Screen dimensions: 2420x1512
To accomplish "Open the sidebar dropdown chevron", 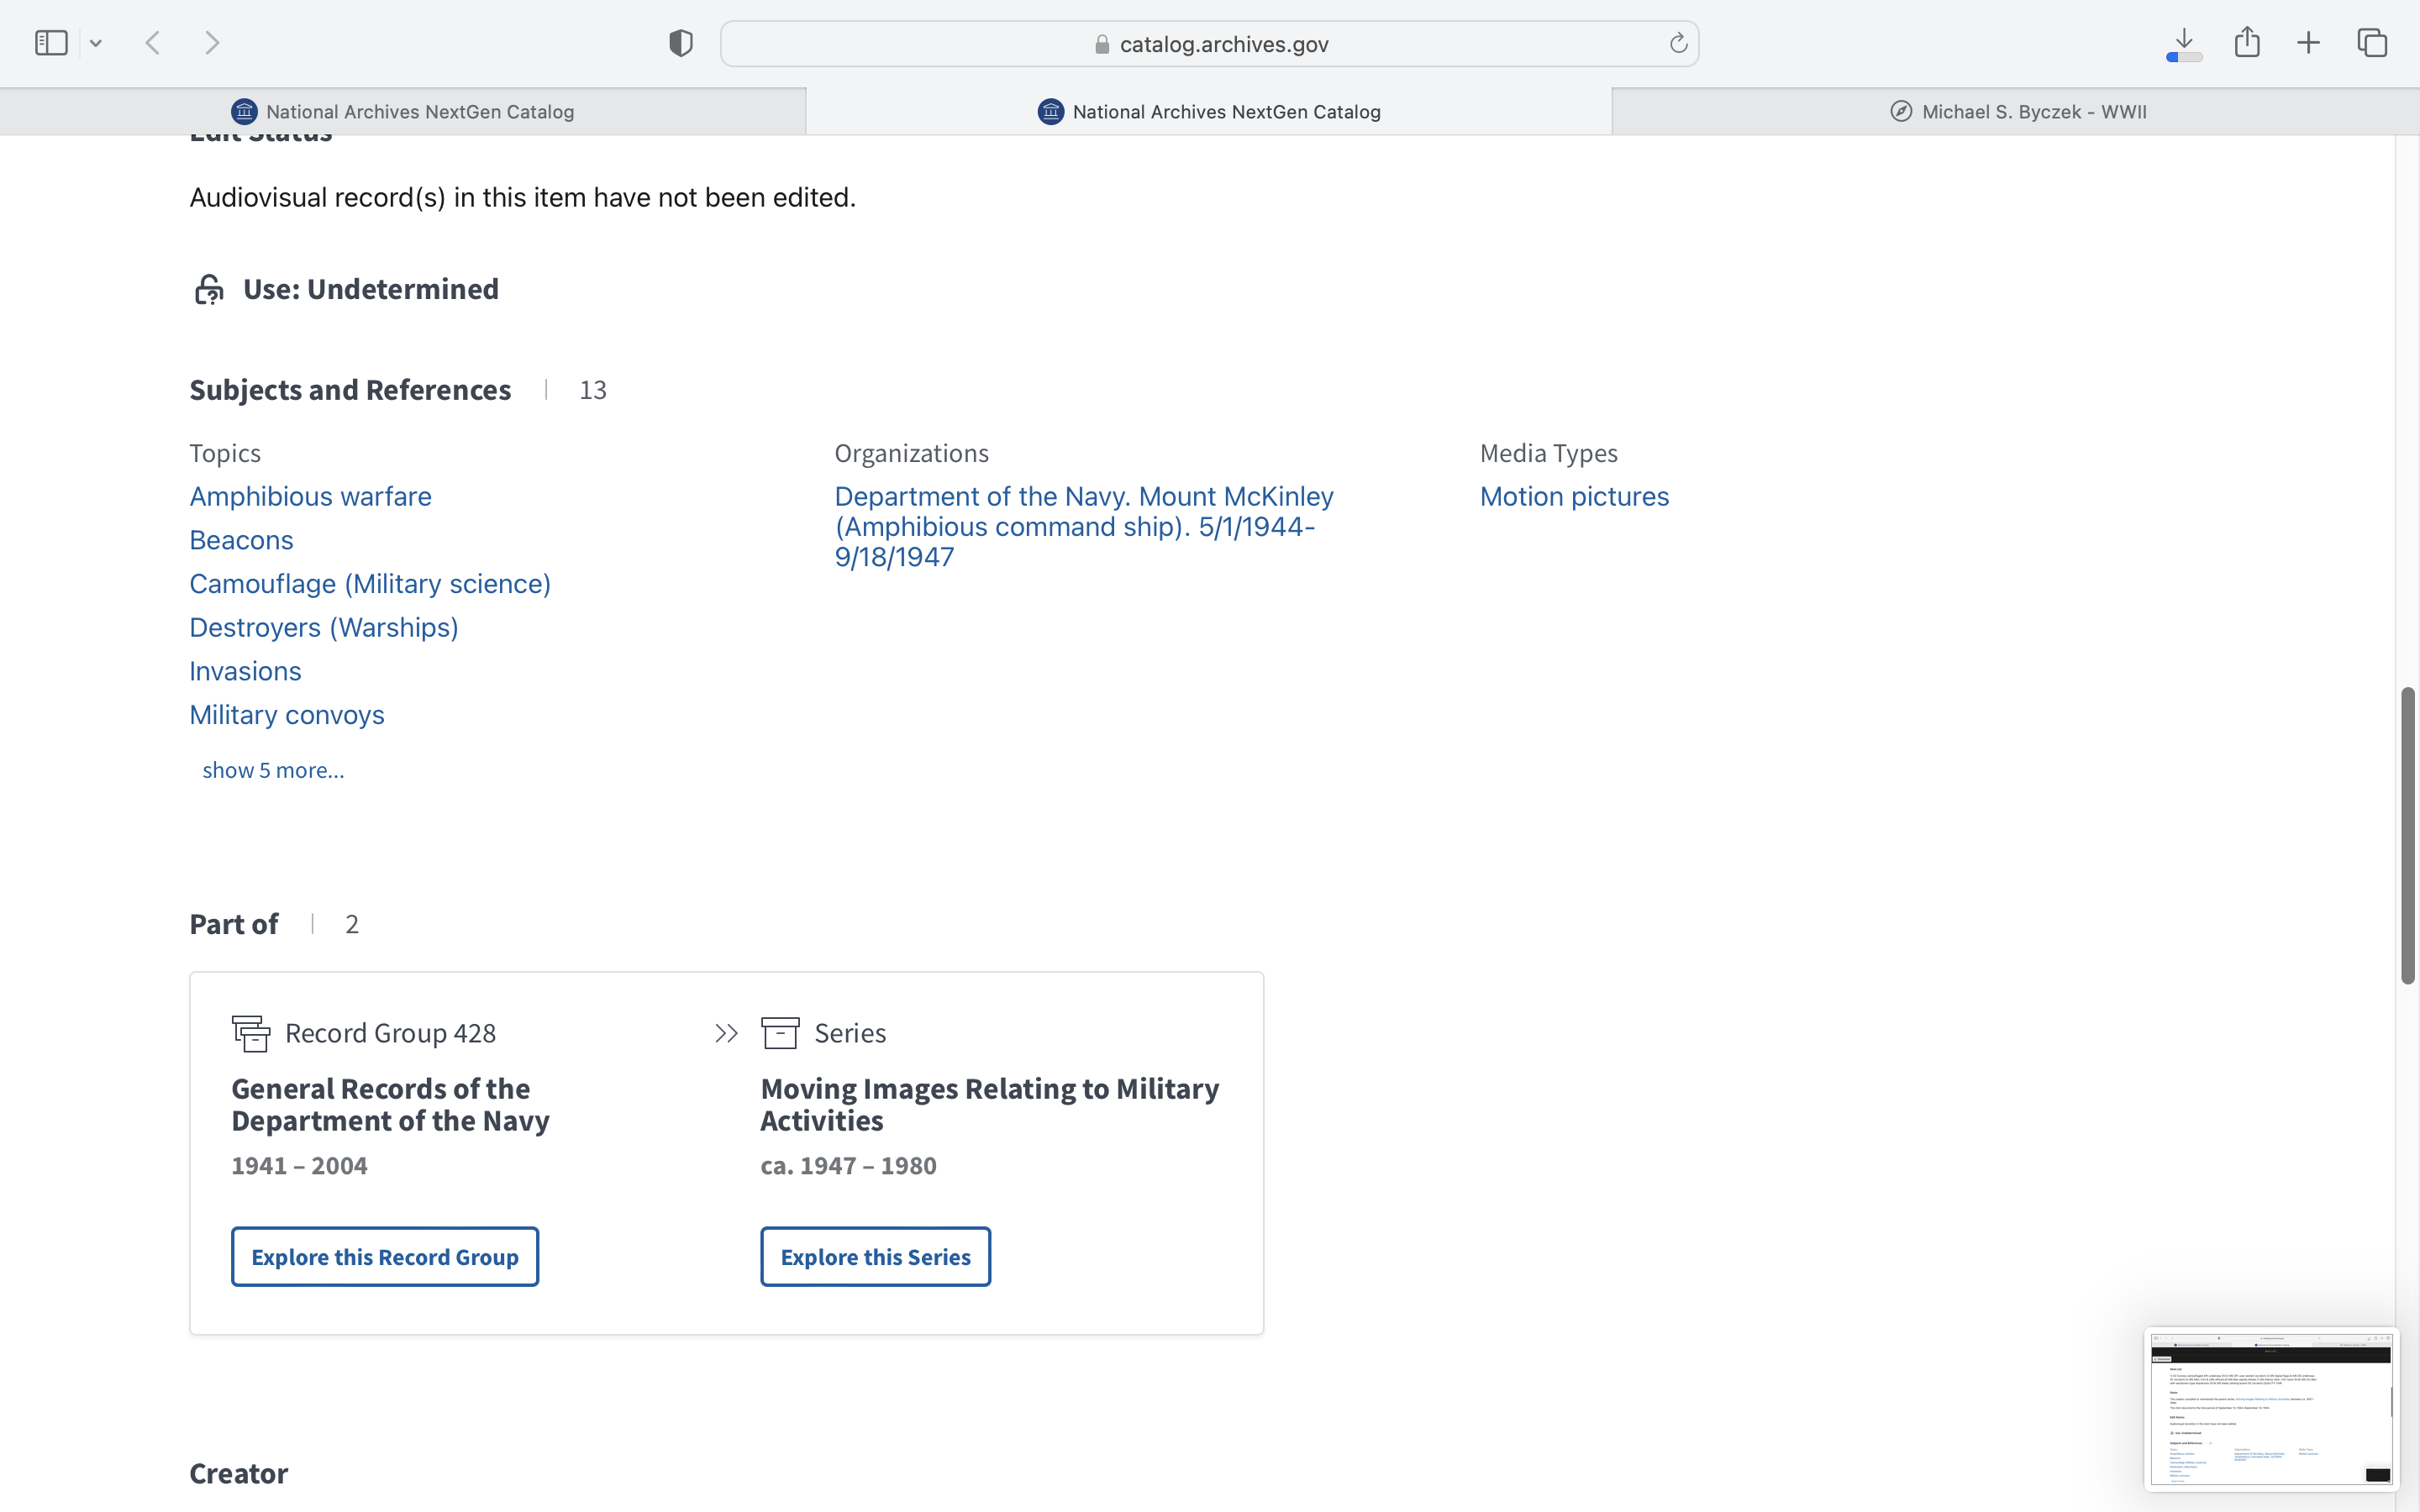I will point(96,43).
